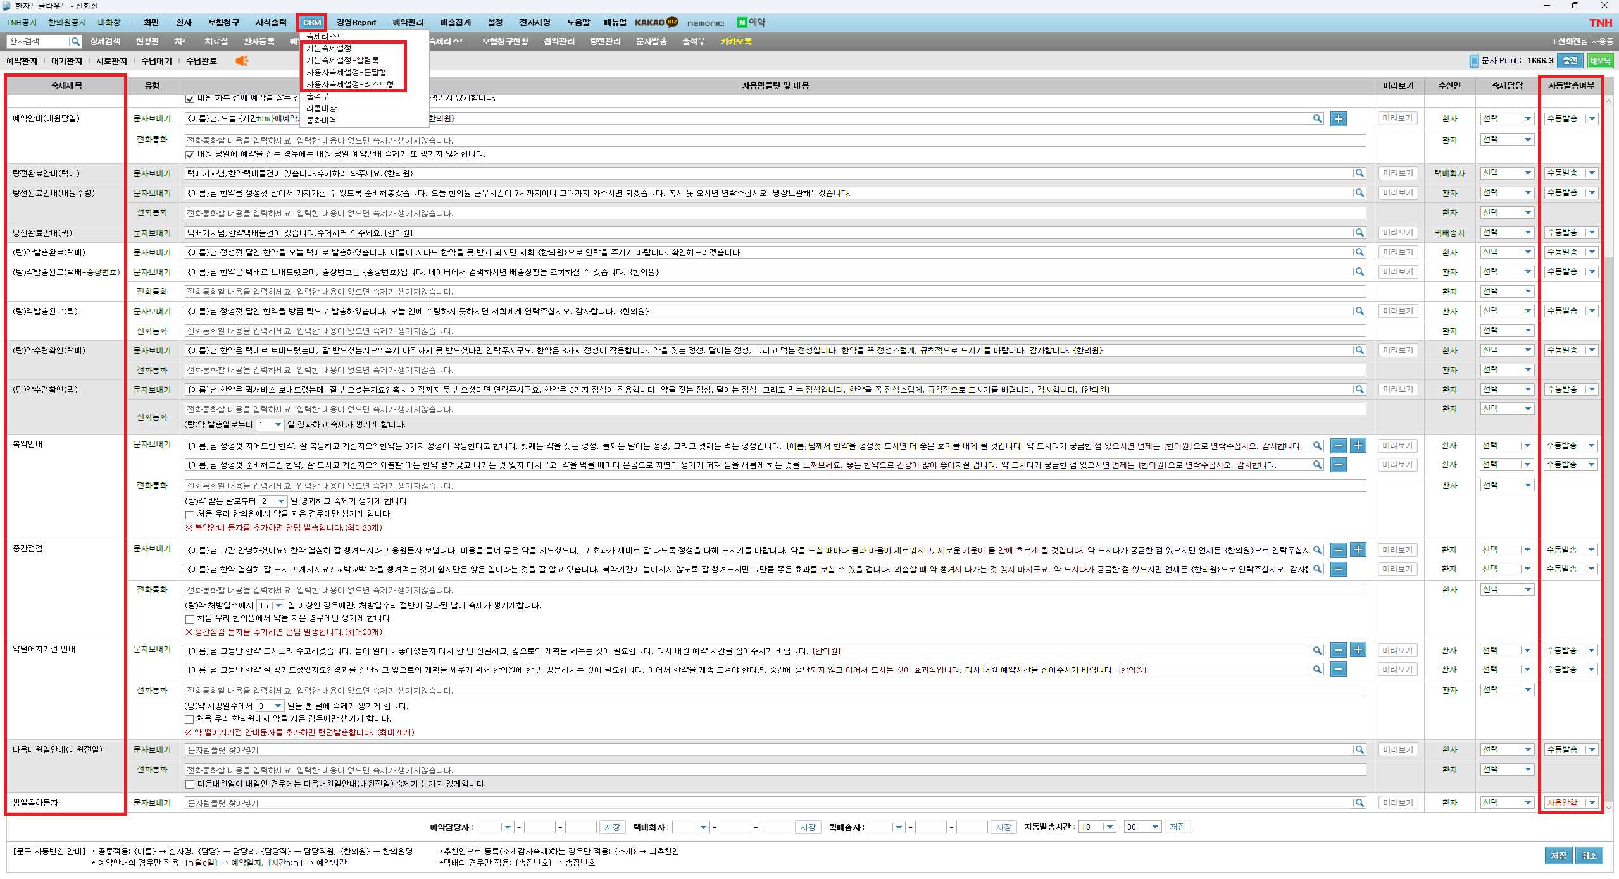
Task: Open 약떨어지기전 days dropdown showing 3
Action: [x=270, y=706]
